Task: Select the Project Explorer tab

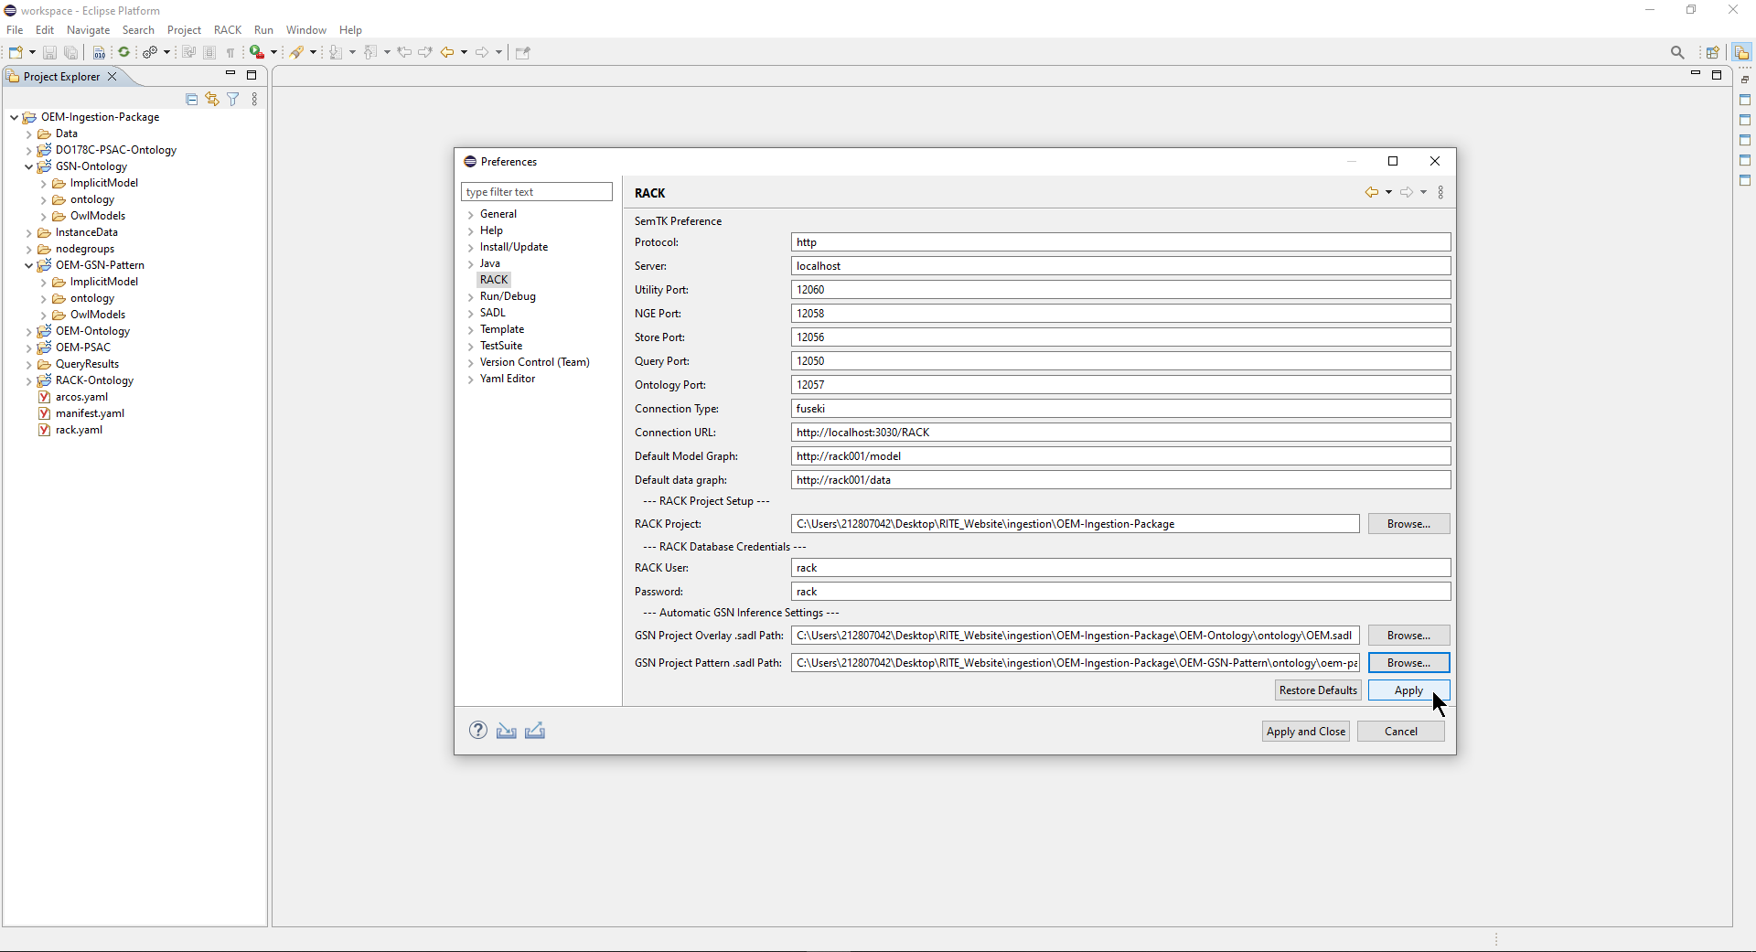Action: coord(61,77)
